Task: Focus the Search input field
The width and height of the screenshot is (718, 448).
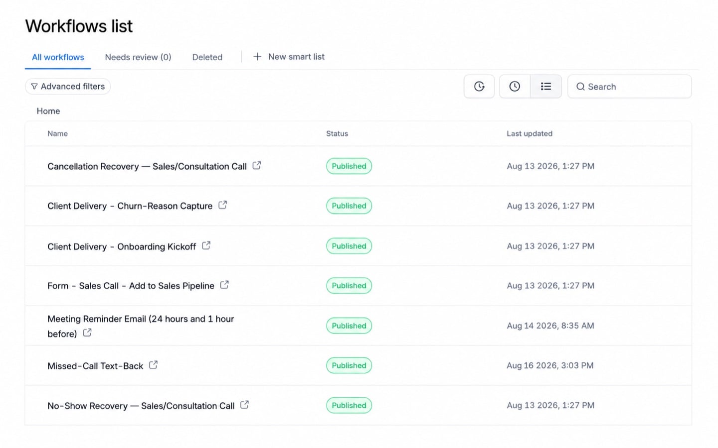Action: coord(630,87)
